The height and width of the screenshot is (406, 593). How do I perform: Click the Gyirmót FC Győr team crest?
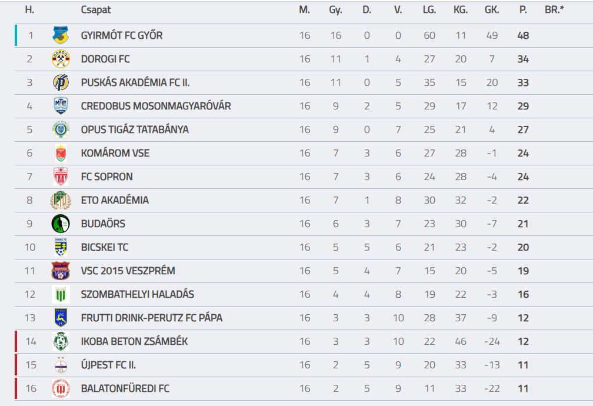[x=61, y=35]
